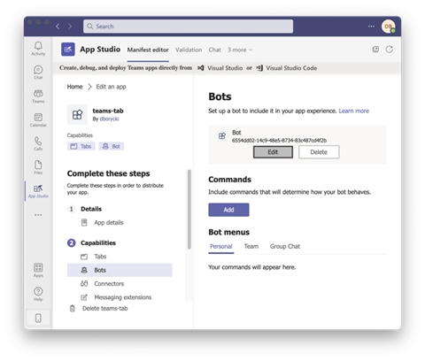
Task: Open the Learn more link
Action: click(x=354, y=111)
